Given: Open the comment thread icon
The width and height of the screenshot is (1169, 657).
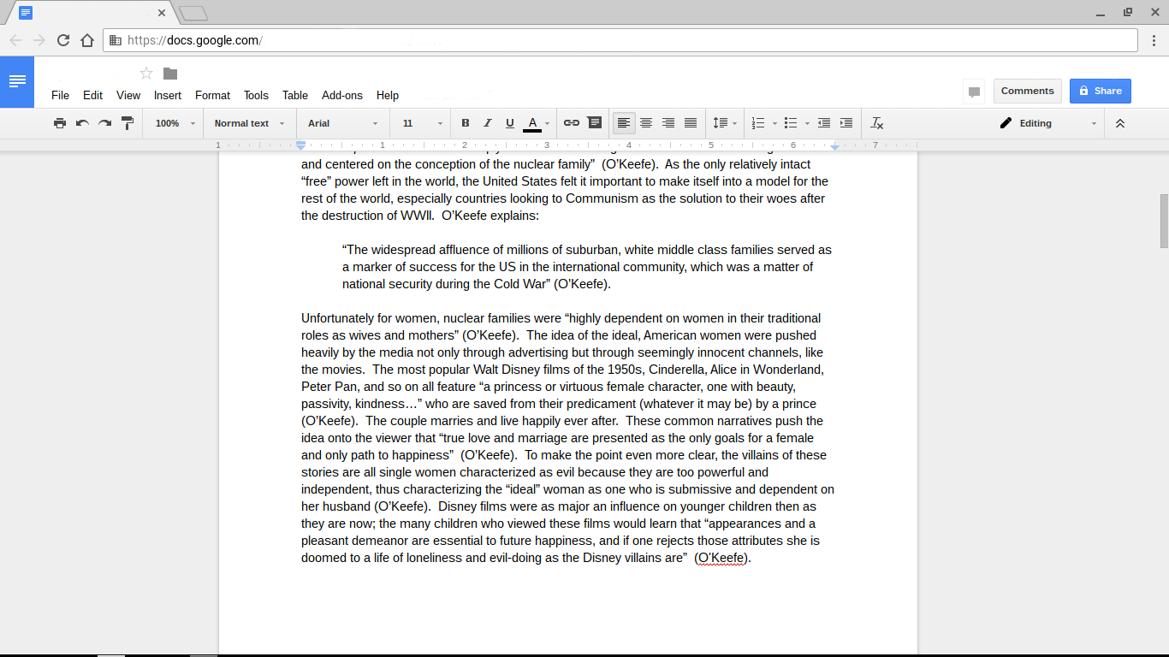Looking at the screenshot, I should pyautogui.click(x=973, y=92).
